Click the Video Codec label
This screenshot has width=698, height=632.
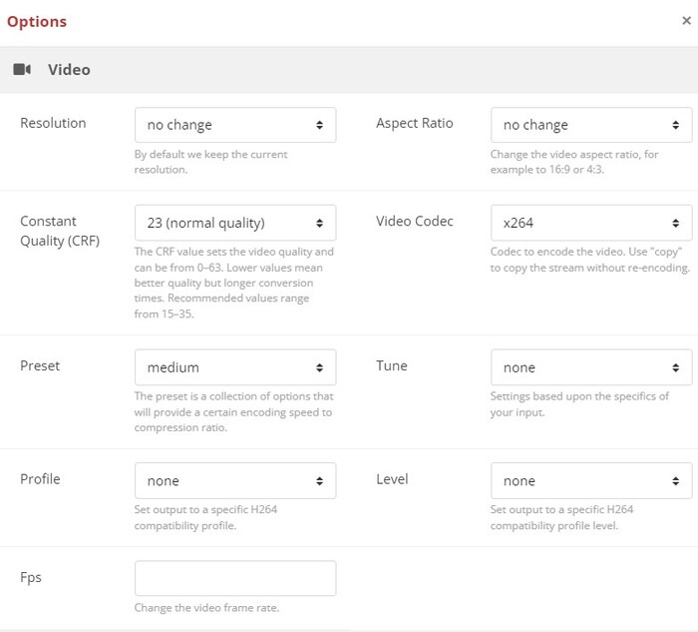pos(415,221)
